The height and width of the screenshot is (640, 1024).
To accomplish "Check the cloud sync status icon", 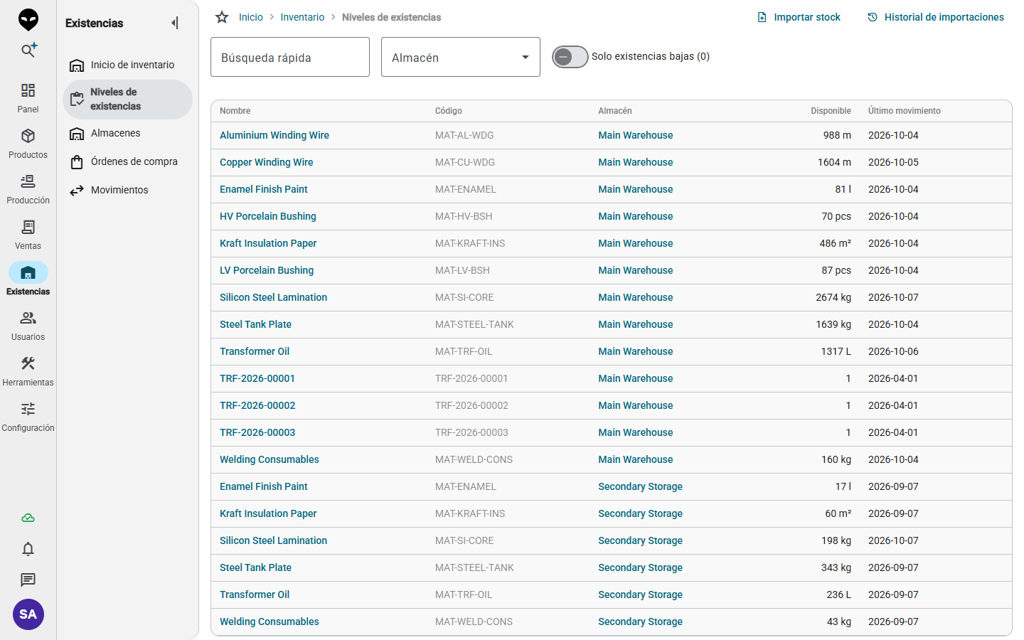I will pos(28,518).
